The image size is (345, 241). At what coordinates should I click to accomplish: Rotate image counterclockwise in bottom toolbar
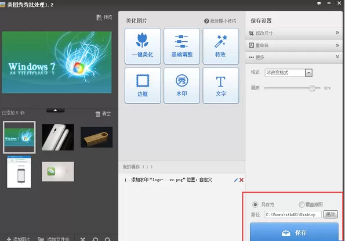pyautogui.click(x=95, y=239)
